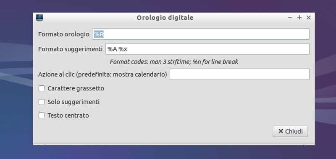Focus the Formato orologio text field
The width and height of the screenshot is (336, 159).
[x=201, y=34]
